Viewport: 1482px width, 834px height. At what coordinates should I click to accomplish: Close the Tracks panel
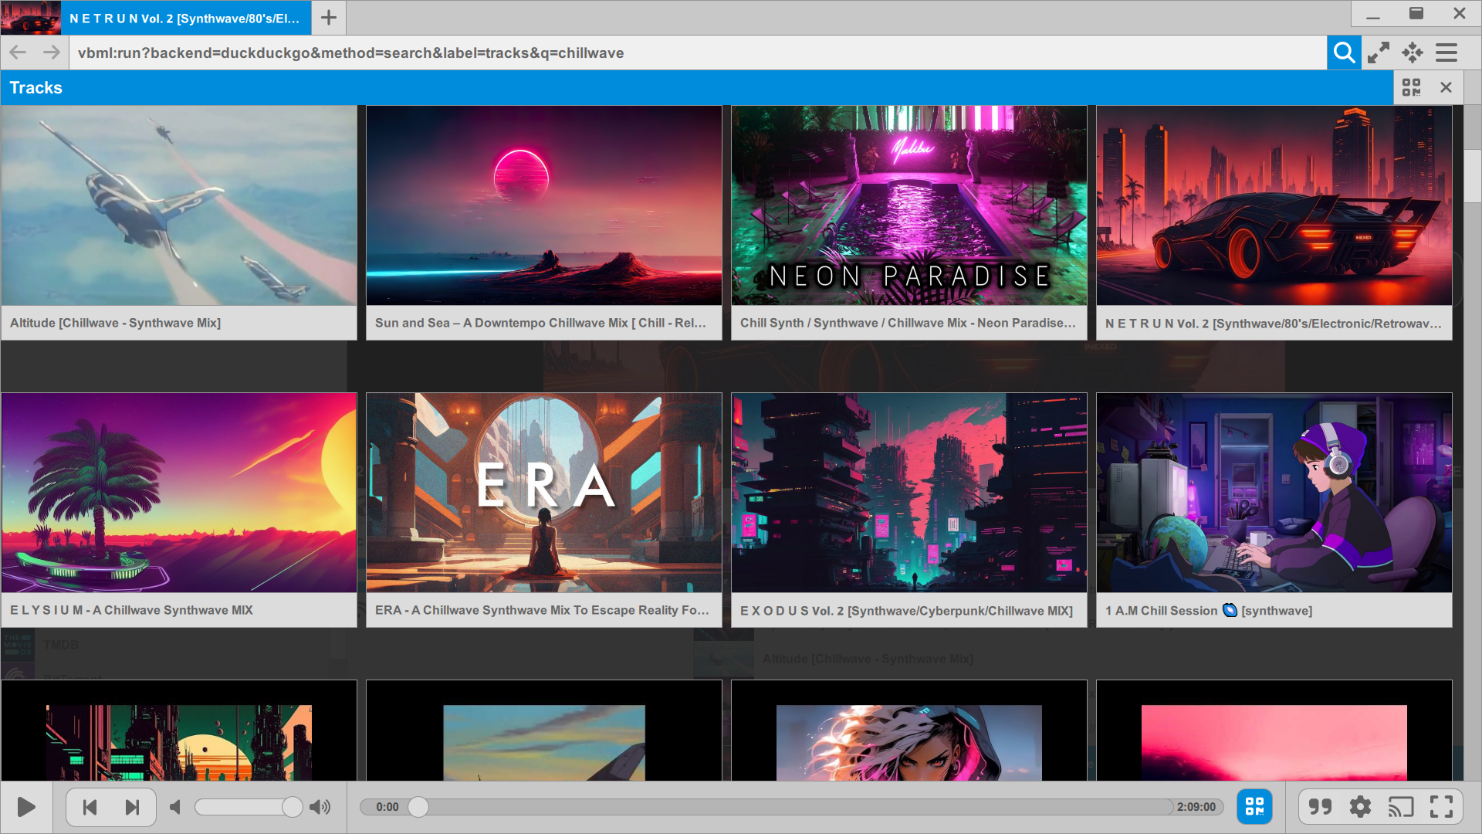tap(1446, 87)
